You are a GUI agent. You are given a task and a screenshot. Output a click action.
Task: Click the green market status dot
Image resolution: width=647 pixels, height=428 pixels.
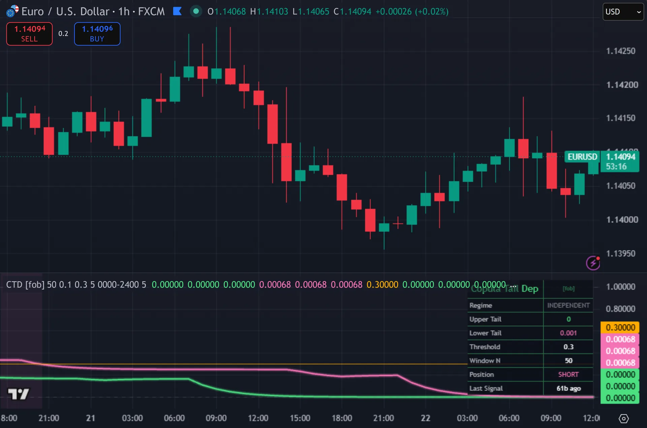coord(196,11)
